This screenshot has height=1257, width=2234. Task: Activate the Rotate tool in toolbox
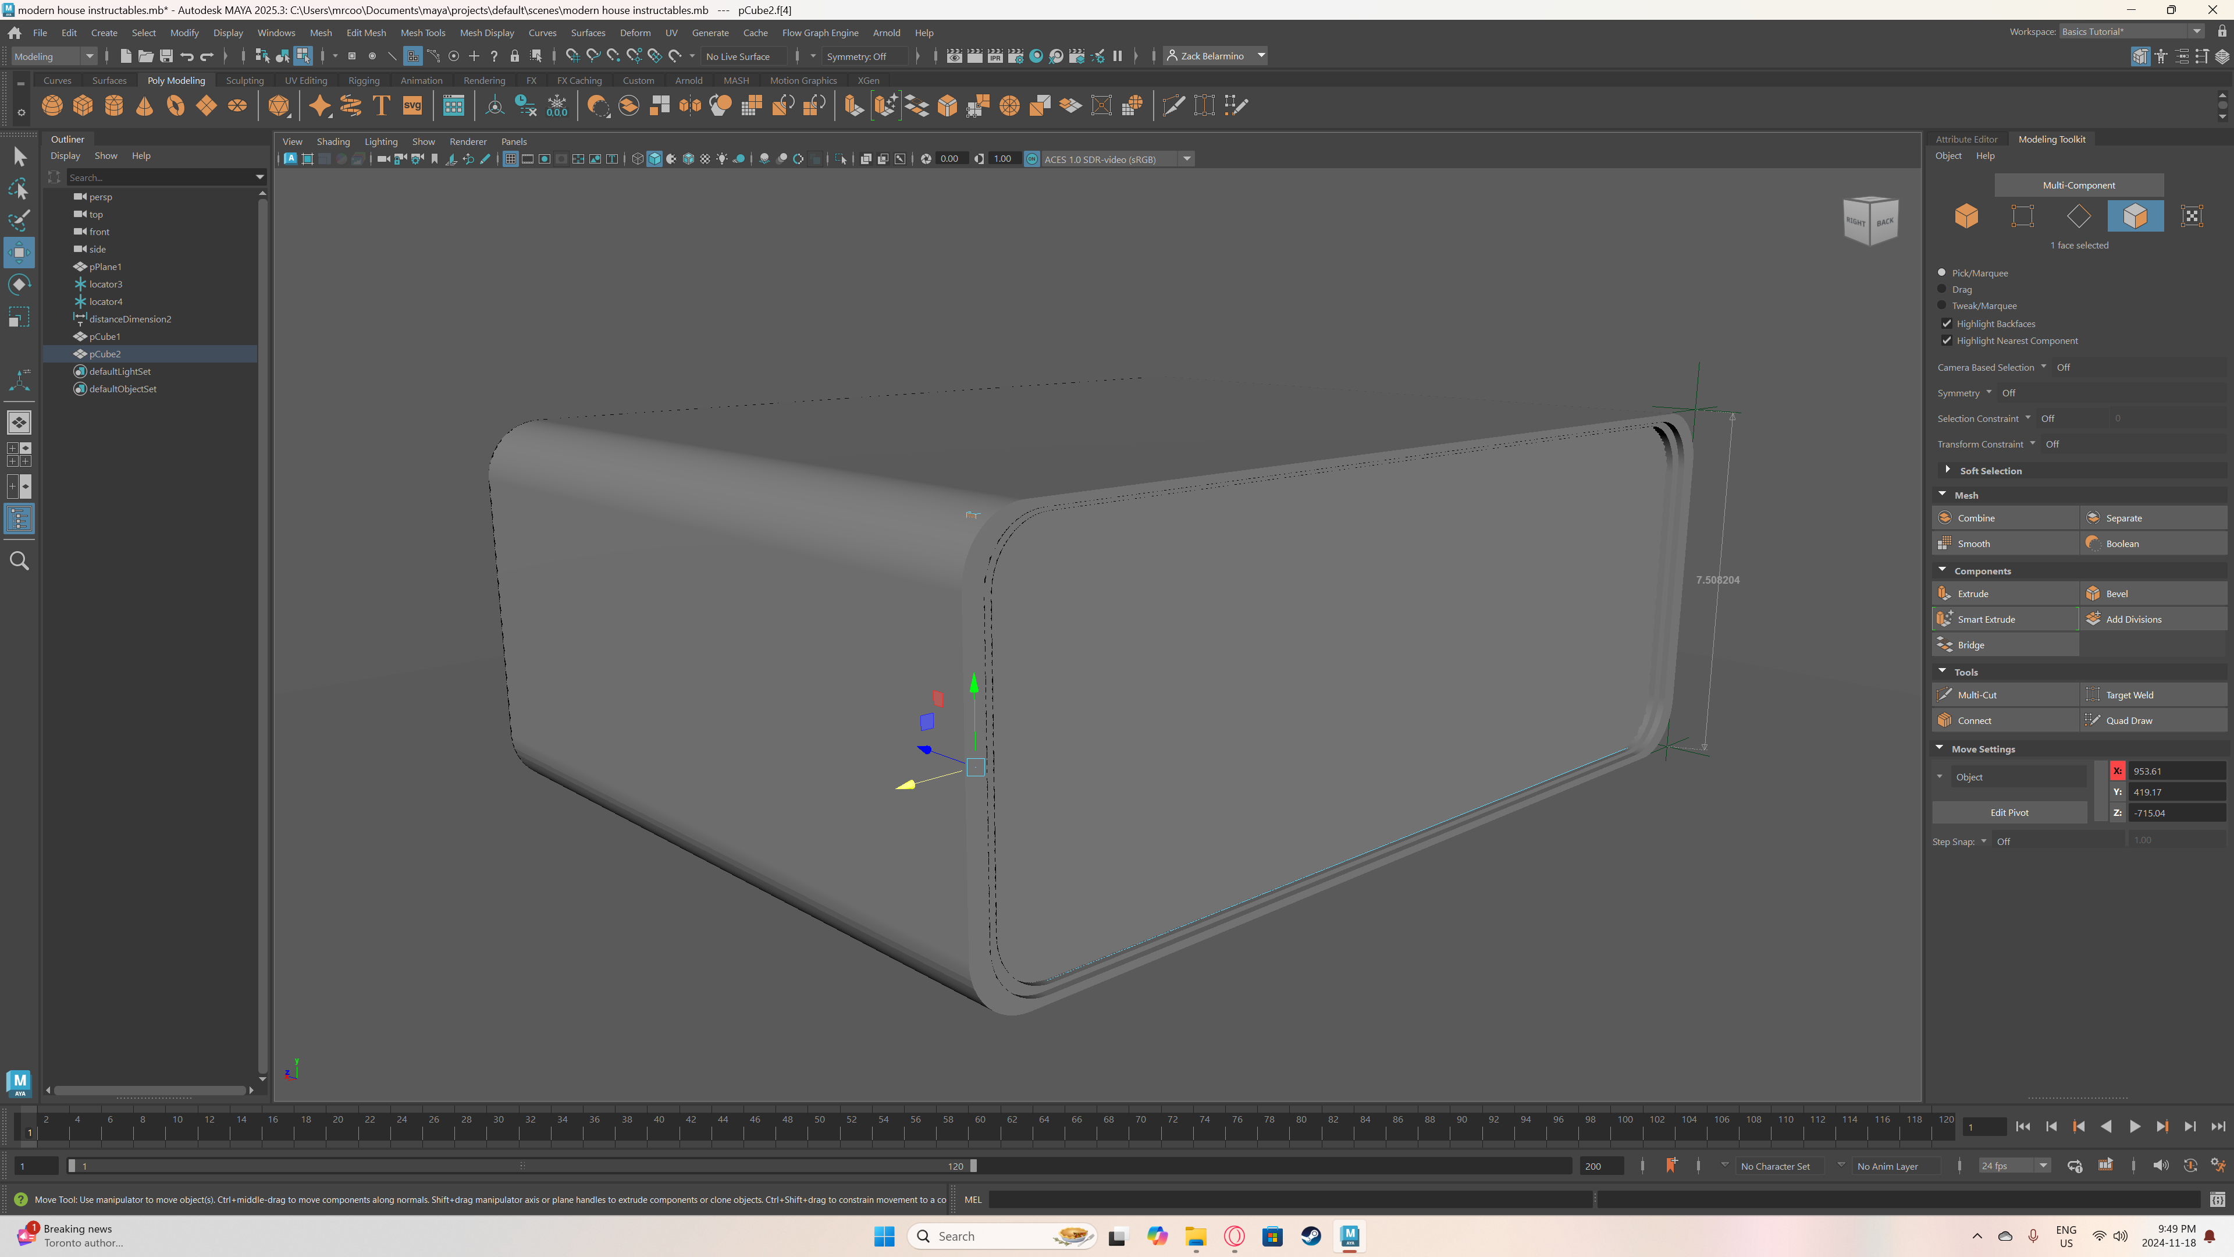pos(19,283)
